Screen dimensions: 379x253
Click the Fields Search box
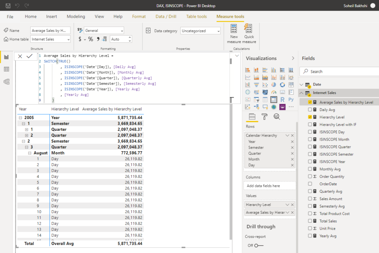[x=339, y=71]
